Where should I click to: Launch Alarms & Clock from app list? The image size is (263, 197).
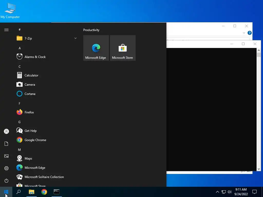click(47, 57)
